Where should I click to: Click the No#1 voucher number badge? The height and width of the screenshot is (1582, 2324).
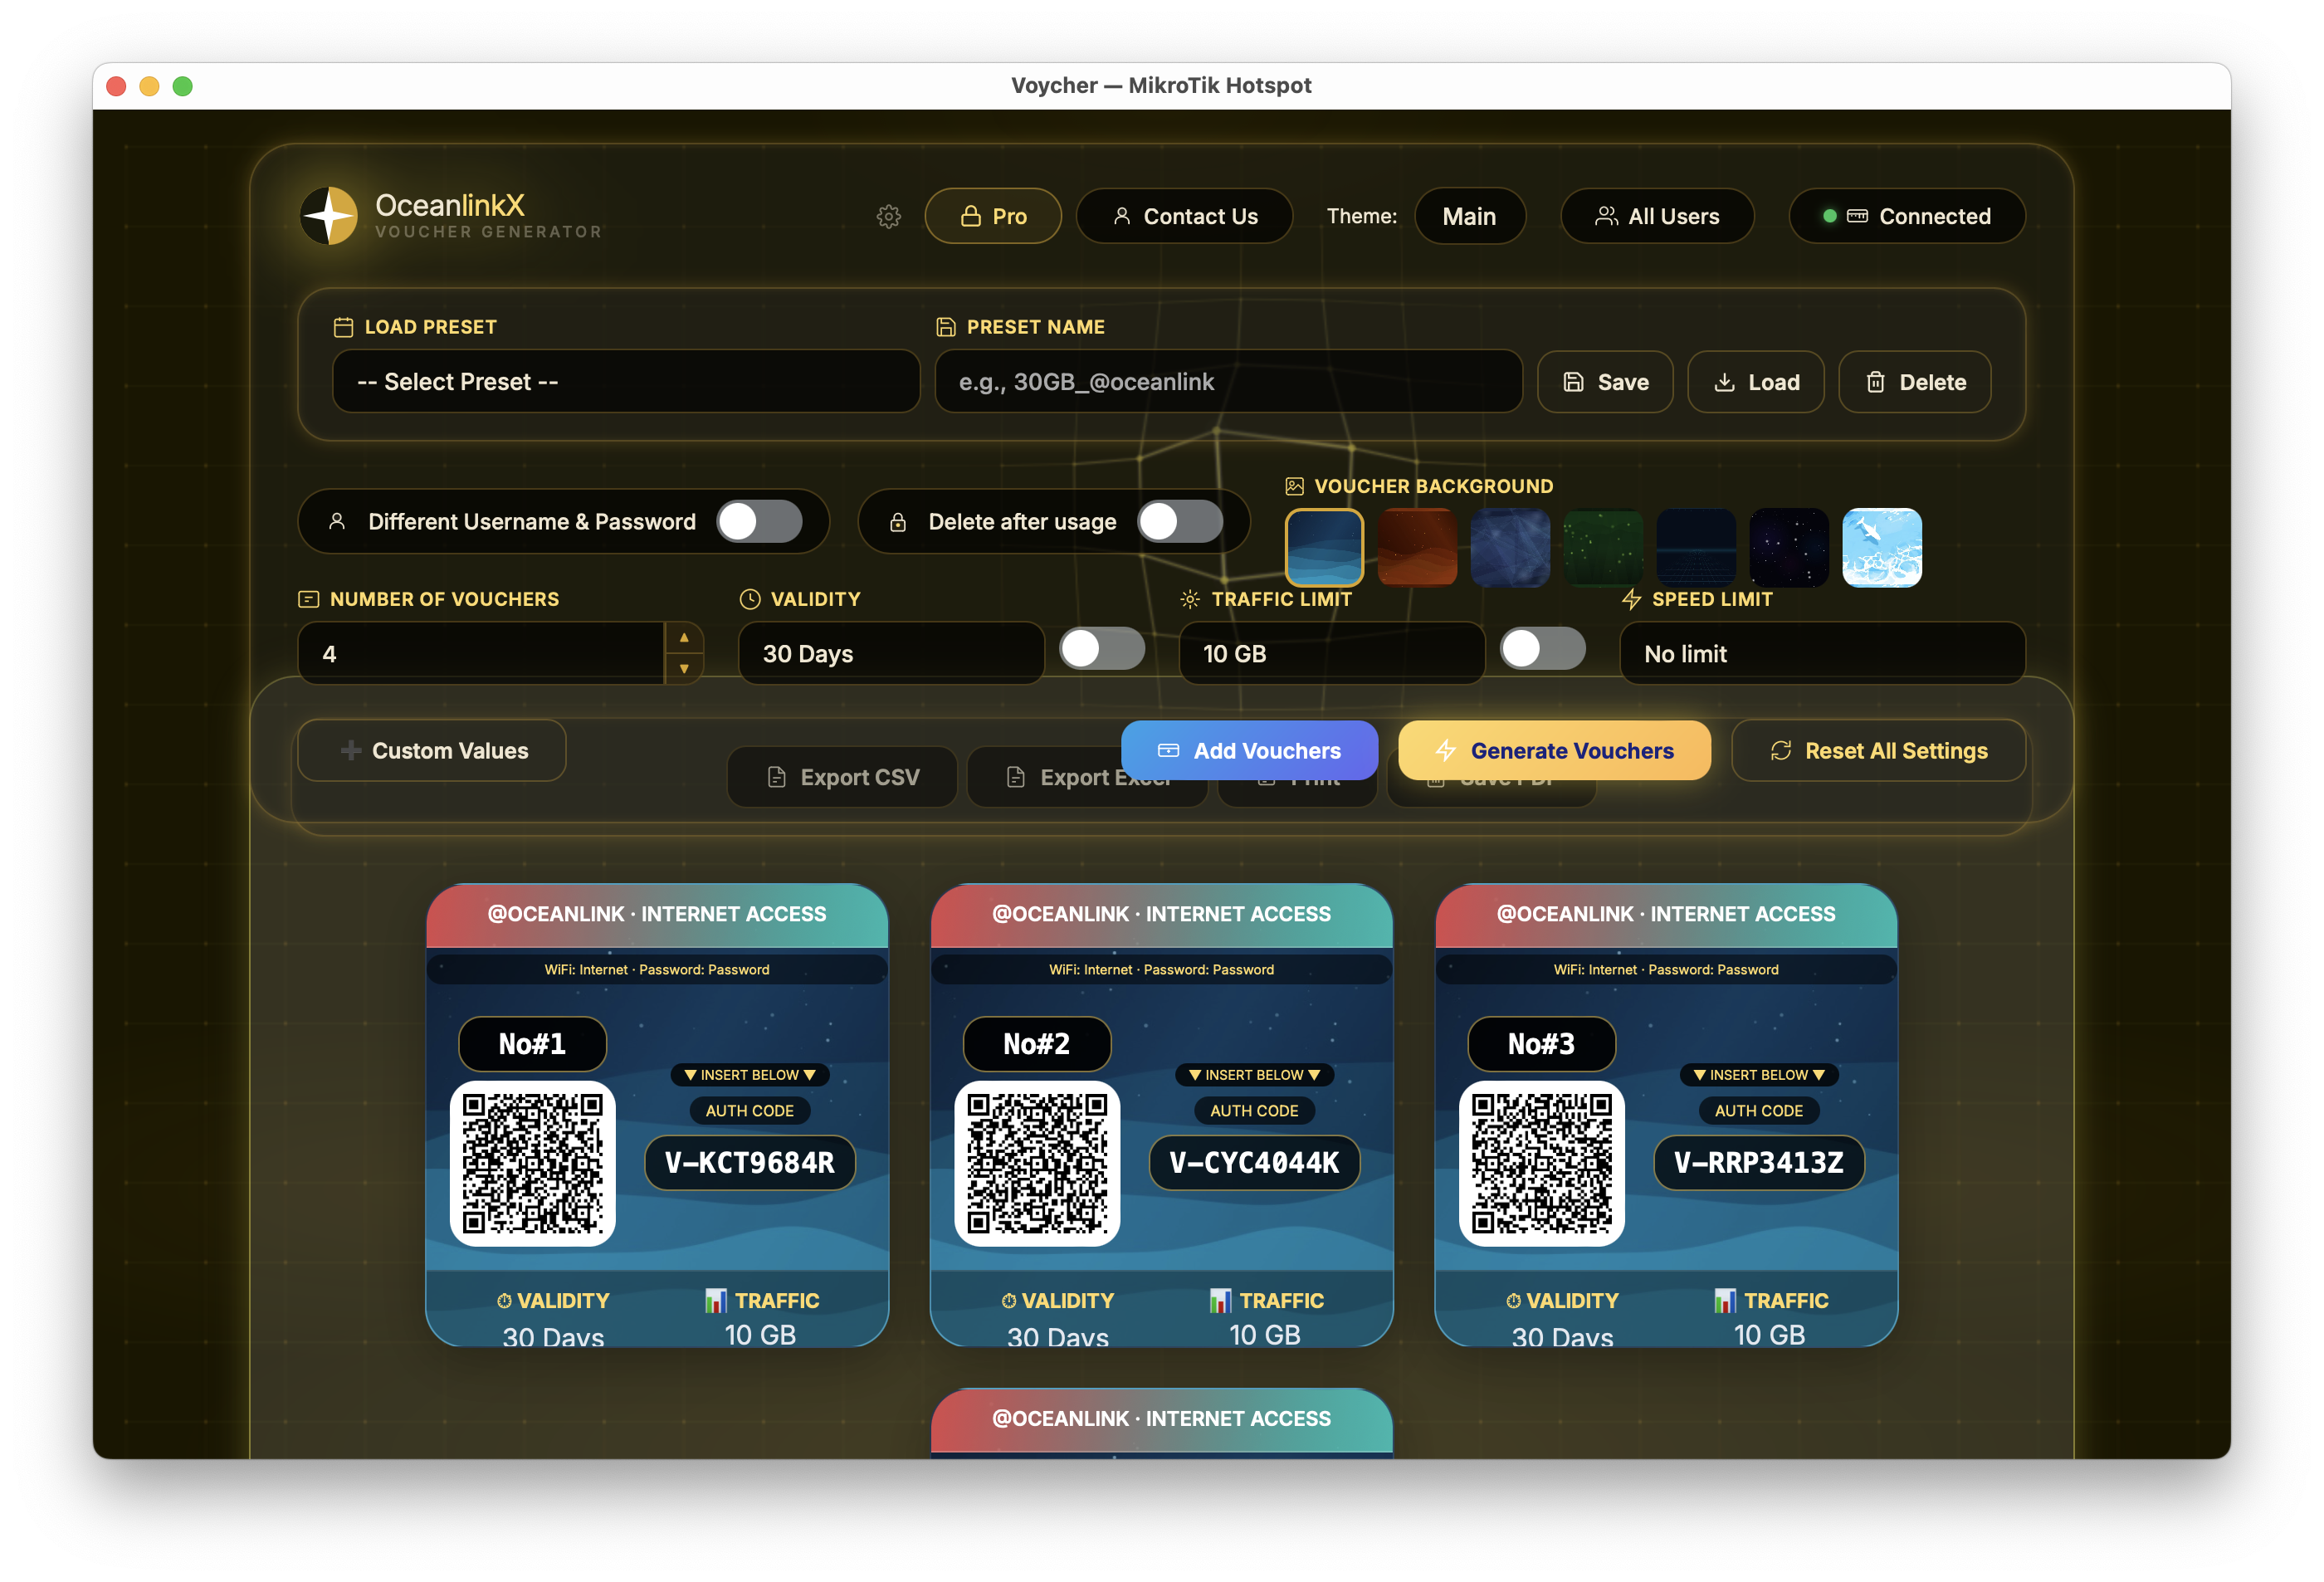pos(533,1044)
